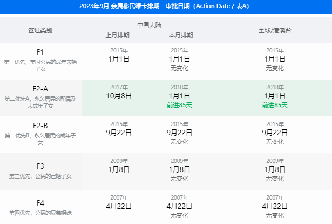Screen dimensions: 332x224
Task: Click the F2-B visa category label
Action: pos(40,126)
